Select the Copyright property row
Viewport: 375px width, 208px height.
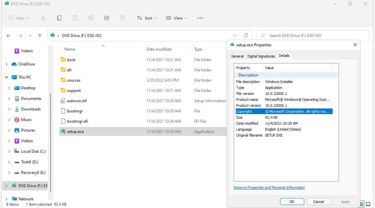point(284,112)
